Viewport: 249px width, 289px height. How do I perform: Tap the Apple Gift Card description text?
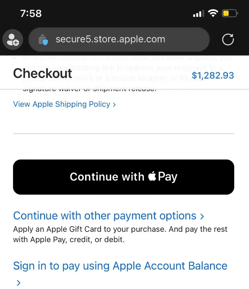[120, 234]
